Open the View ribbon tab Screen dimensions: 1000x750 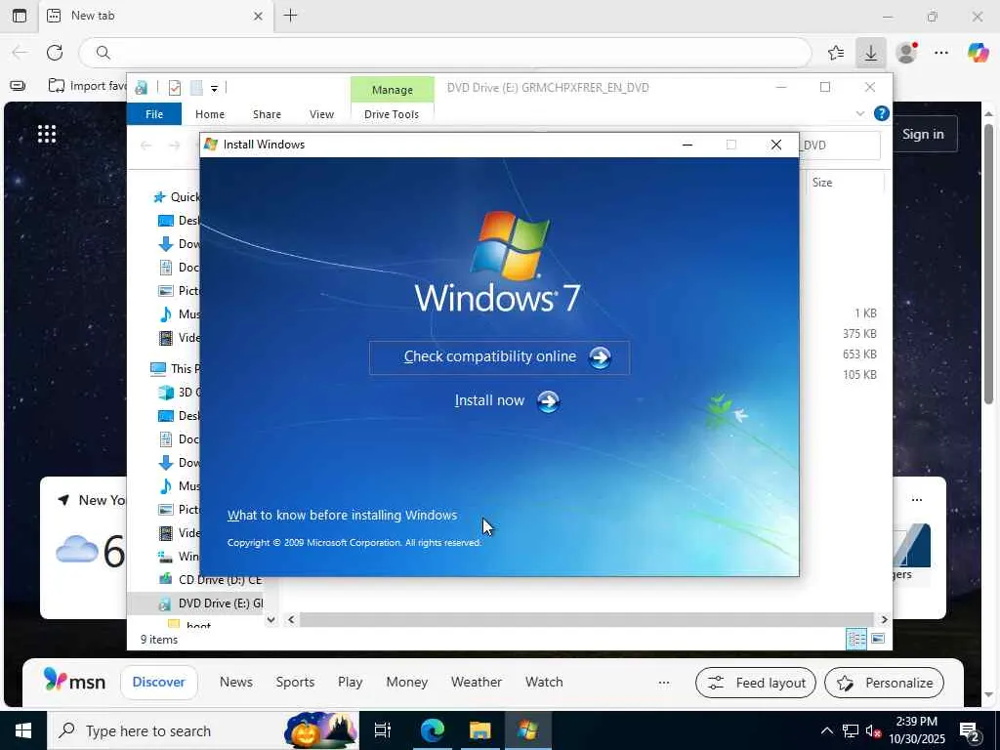point(321,114)
